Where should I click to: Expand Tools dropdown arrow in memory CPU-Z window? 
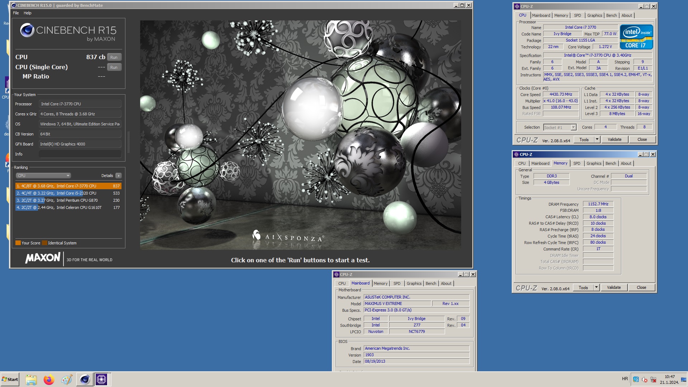(x=596, y=288)
